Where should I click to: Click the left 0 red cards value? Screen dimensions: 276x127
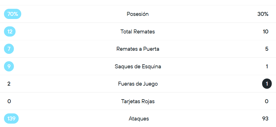[9, 101]
